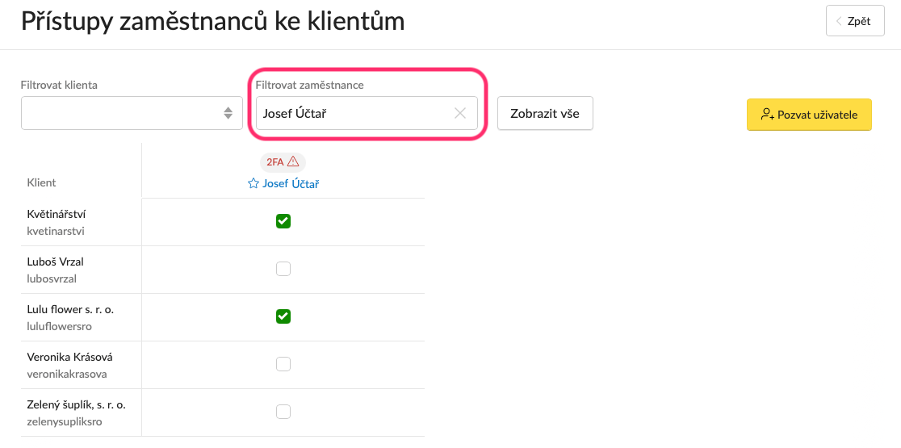Enable access checkbox for Luboš Vrzal
The height and width of the screenshot is (448, 901).
click(283, 269)
